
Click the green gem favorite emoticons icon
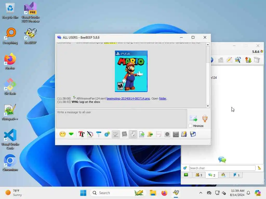pyautogui.click(x=71, y=134)
